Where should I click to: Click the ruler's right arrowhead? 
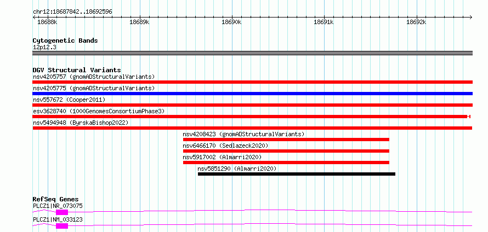[470, 17]
